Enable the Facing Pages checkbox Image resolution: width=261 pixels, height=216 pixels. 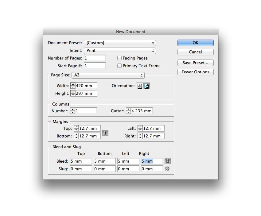point(119,58)
